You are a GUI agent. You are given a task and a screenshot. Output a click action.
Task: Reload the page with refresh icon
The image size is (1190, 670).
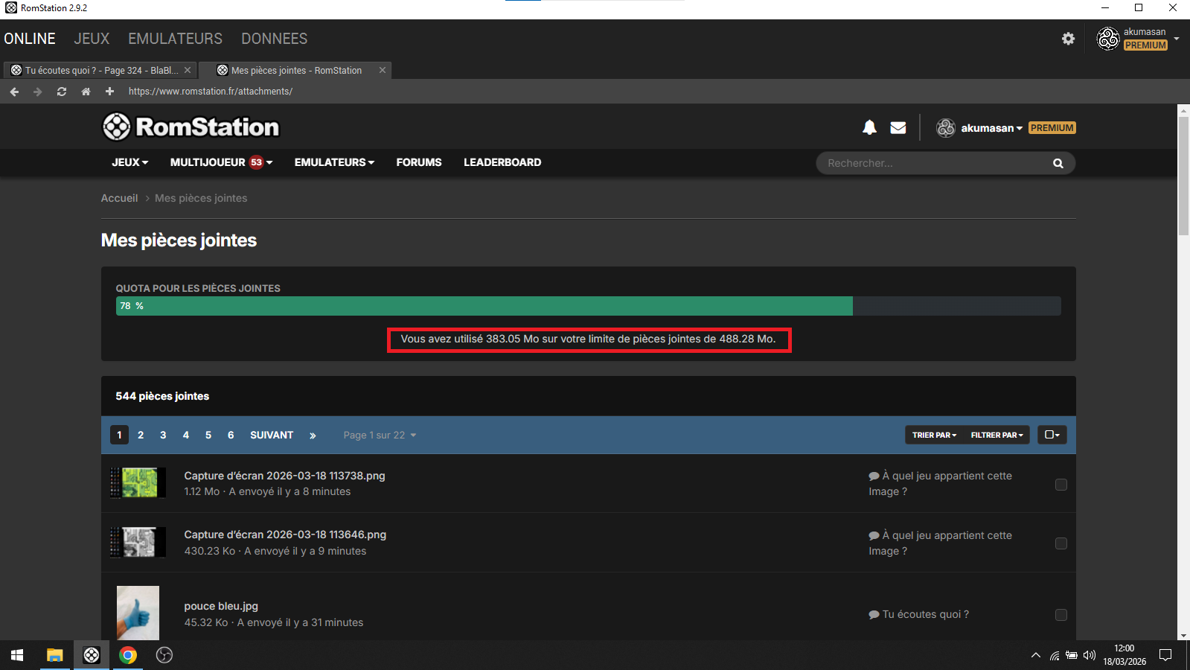[x=62, y=92]
